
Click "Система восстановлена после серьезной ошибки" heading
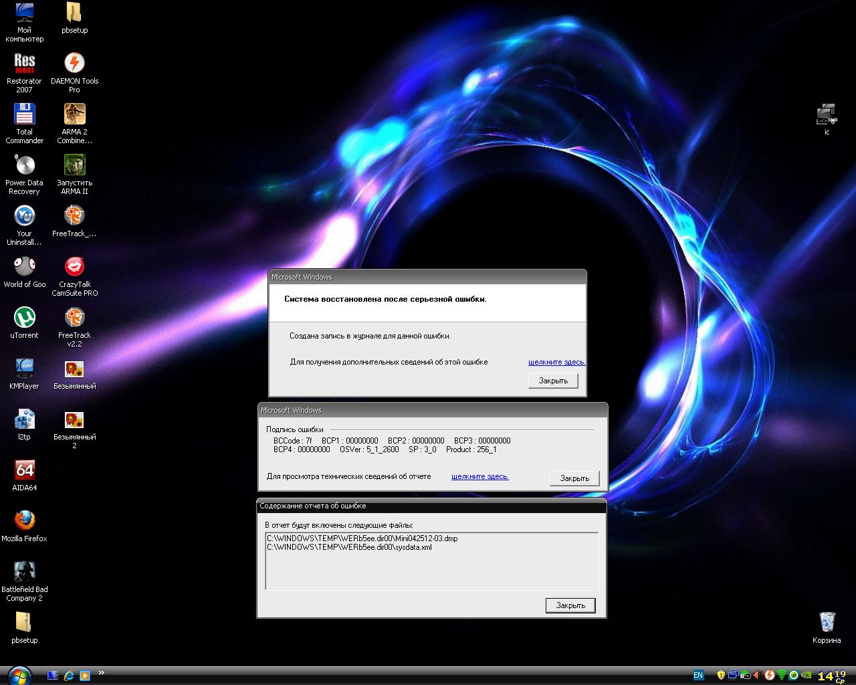point(385,299)
